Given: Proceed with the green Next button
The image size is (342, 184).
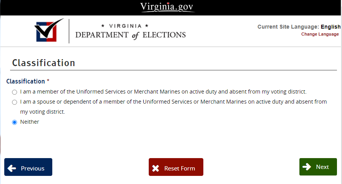Looking at the screenshot, I should click(x=318, y=167).
